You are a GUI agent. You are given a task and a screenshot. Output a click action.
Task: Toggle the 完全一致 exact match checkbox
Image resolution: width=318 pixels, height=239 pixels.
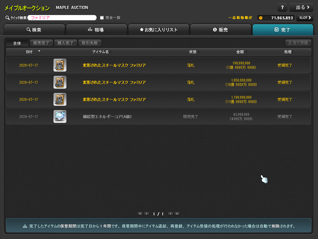102,18
